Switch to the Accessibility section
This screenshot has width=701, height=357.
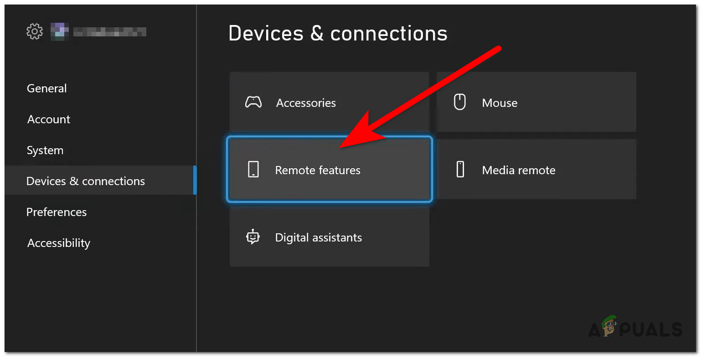pyautogui.click(x=58, y=243)
